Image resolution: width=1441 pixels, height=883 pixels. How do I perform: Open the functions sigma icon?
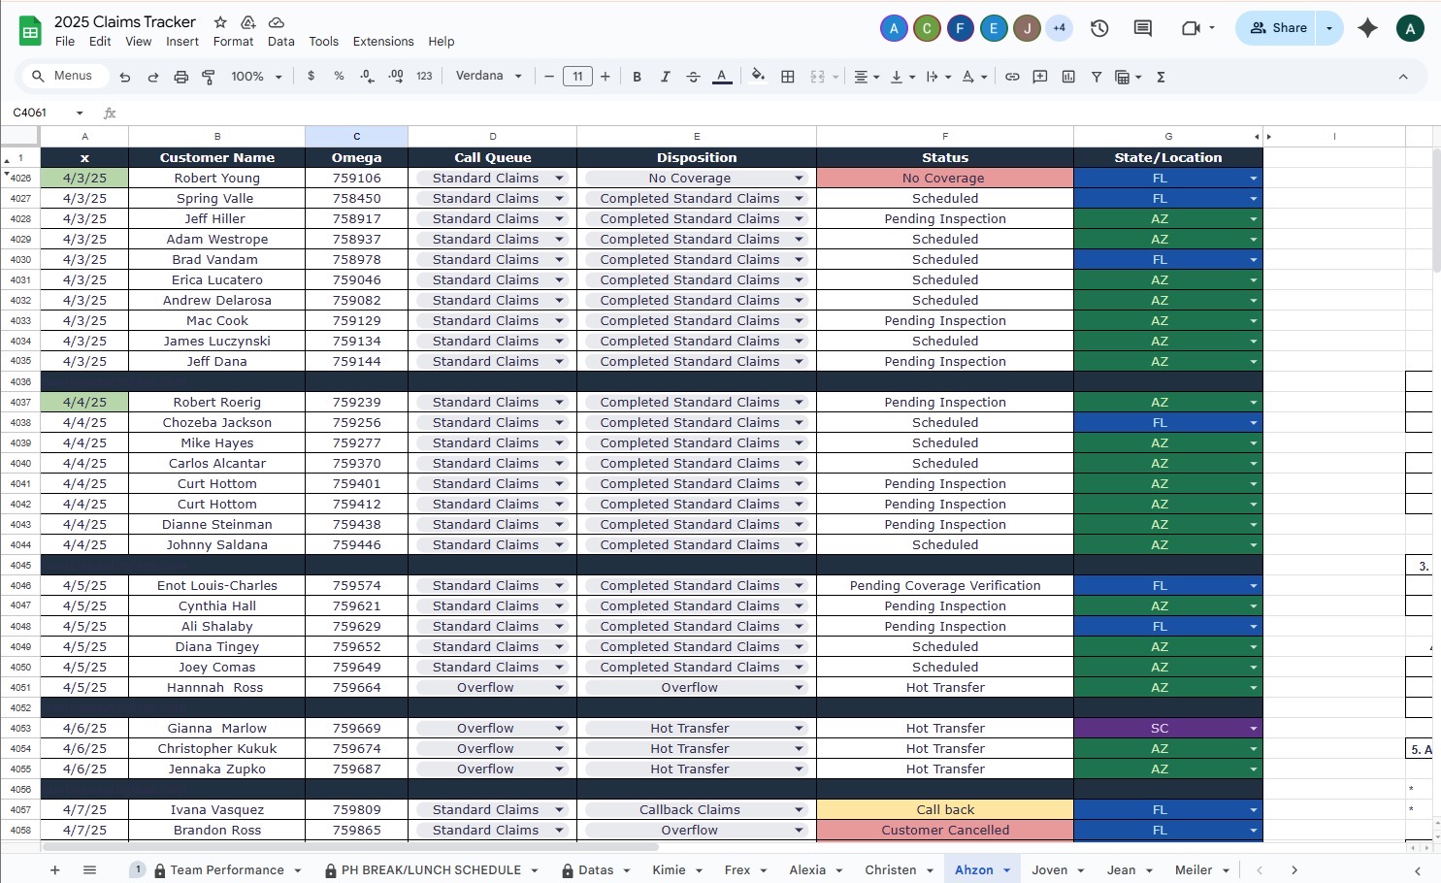point(1161,77)
